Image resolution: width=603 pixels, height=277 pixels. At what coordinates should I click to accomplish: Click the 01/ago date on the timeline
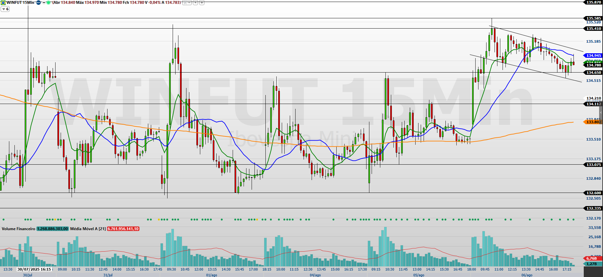(211, 275)
